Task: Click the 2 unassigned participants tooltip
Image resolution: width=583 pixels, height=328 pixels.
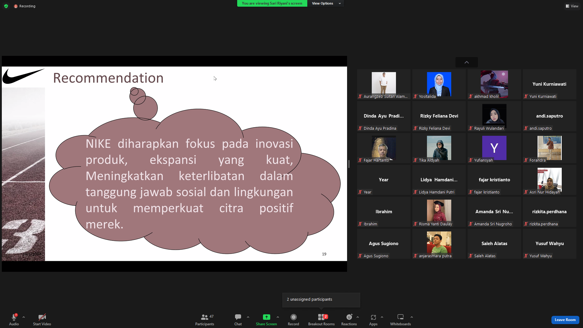Action: (x=321, y=300)
